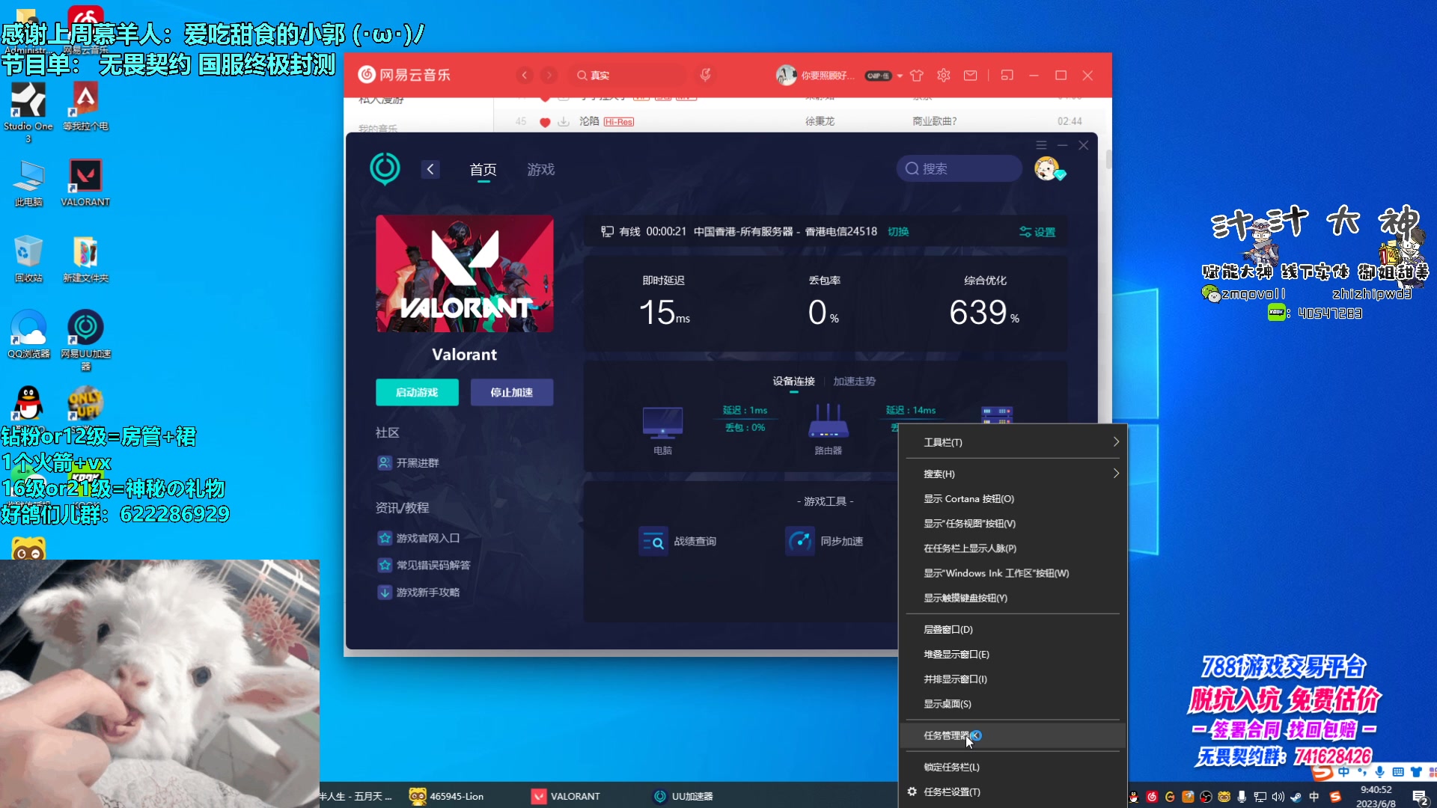Toggle 在任务栏上显示人脉 option
The image size is (1437, 808).
(x=1013, y=548)
